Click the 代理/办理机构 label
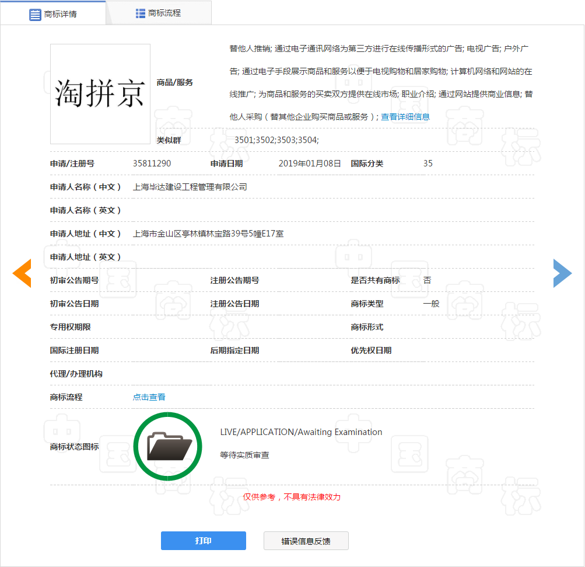This screenshot has height=567, width=585. pyautogui.click(x=76, y=374)
